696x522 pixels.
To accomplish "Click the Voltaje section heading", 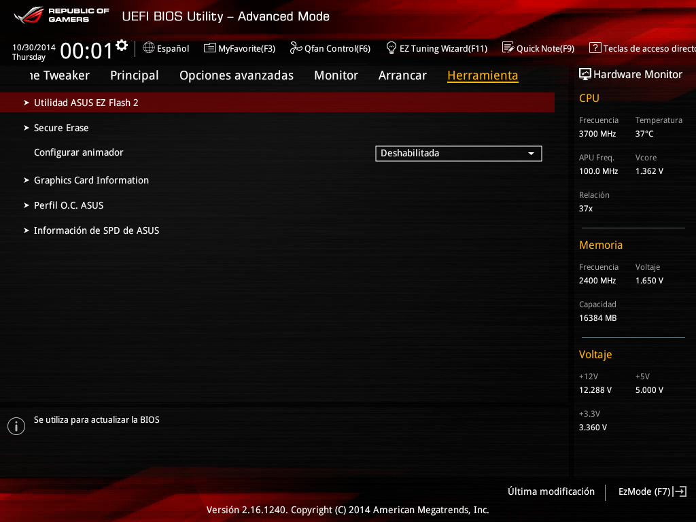I will (x=595, y=354).
